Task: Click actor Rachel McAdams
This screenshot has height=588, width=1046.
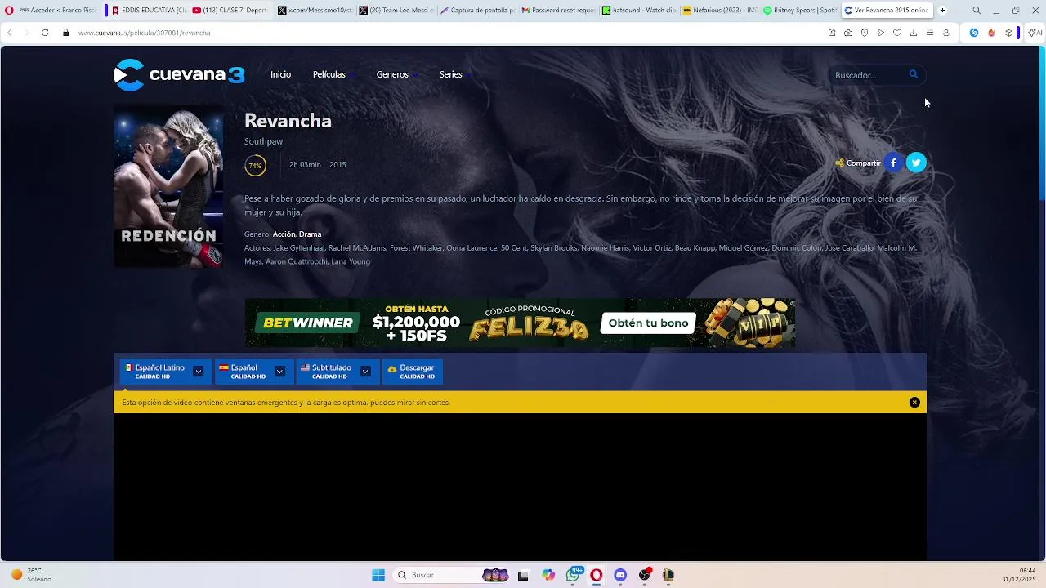Action: (x=356, y=248)
